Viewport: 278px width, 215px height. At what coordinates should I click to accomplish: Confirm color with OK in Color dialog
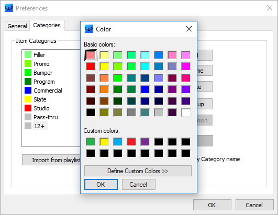[101, 184]
